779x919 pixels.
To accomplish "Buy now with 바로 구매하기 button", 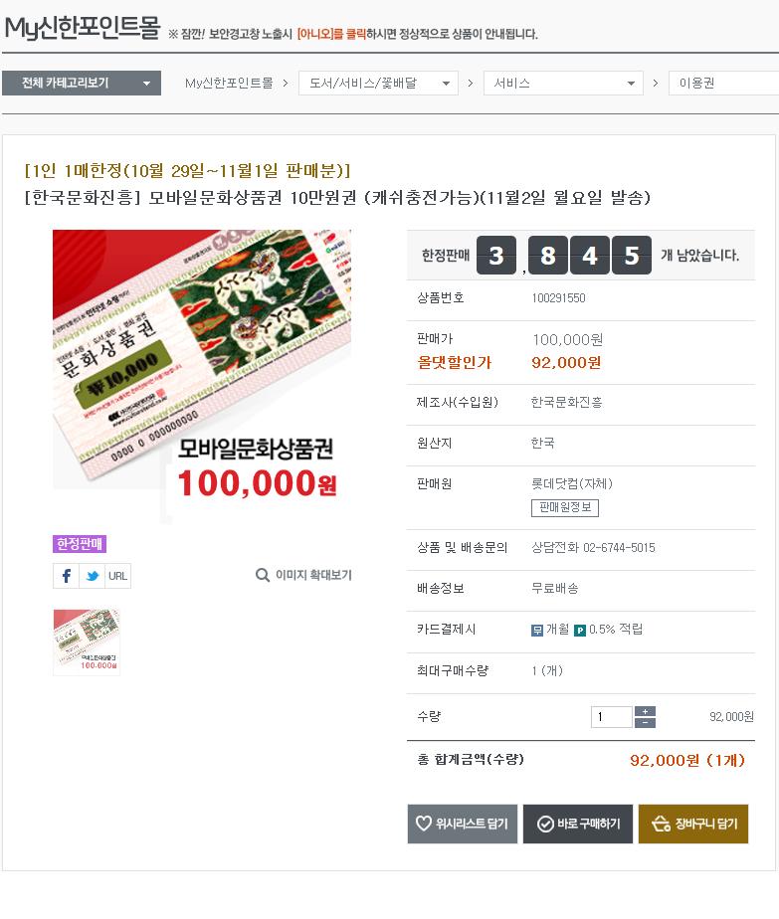I will 578,825.
